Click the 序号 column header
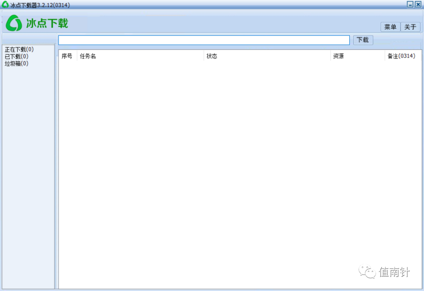424x291 pixels. [x=67, y=56]
